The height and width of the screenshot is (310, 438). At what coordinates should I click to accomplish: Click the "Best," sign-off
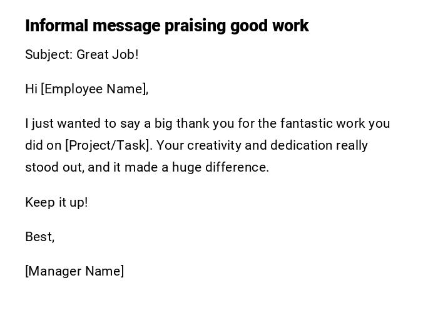[39, 237]
